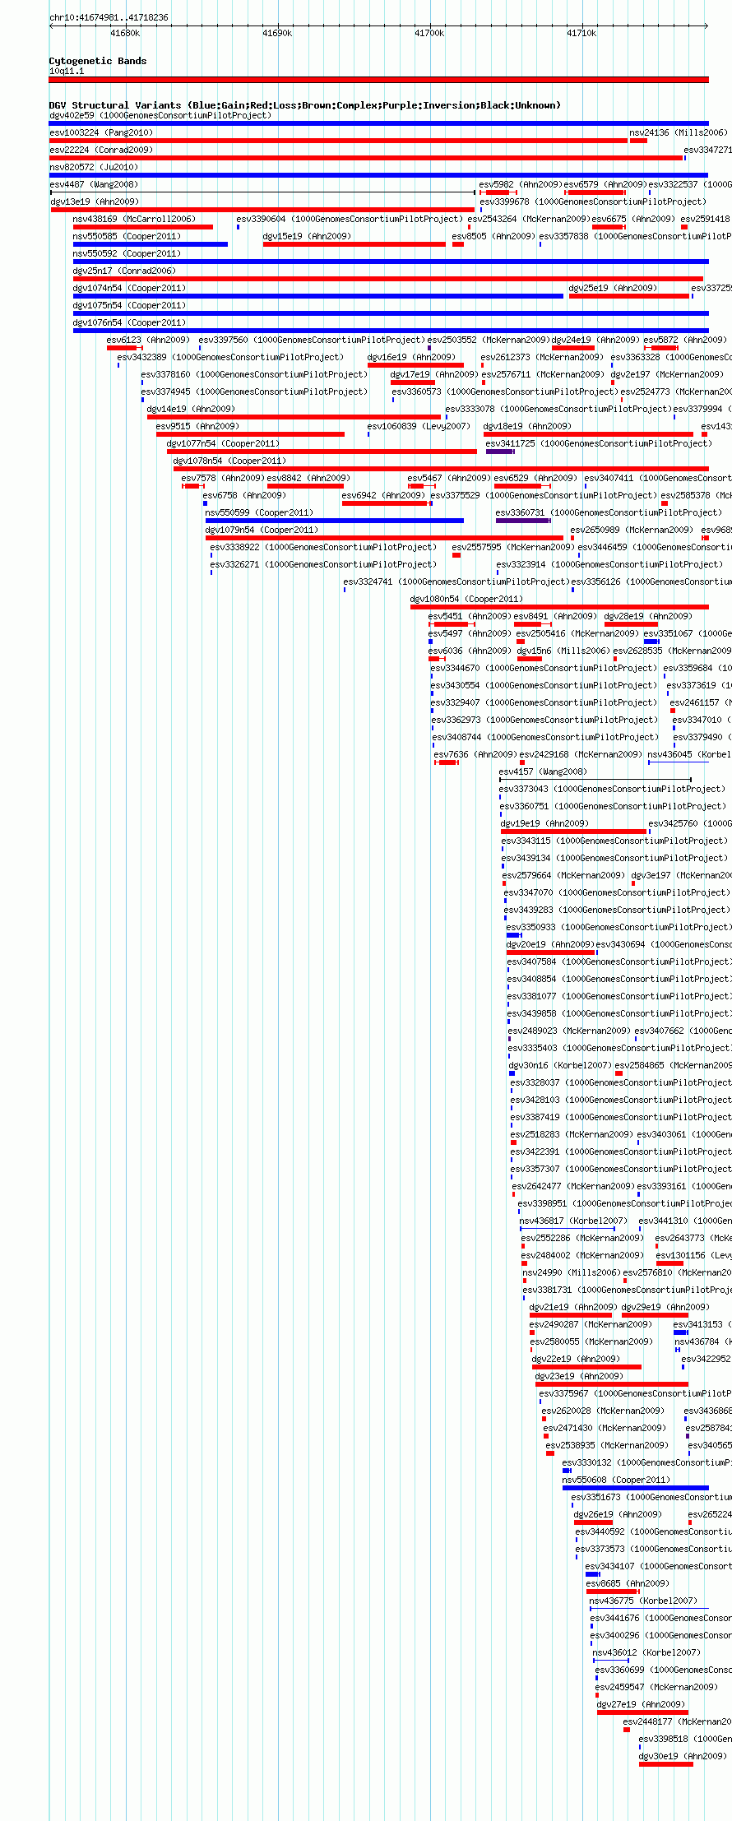Click dgv20e19 (Ahn2009) label
This screenshot has height=1821, width=732.
point(550,944)
